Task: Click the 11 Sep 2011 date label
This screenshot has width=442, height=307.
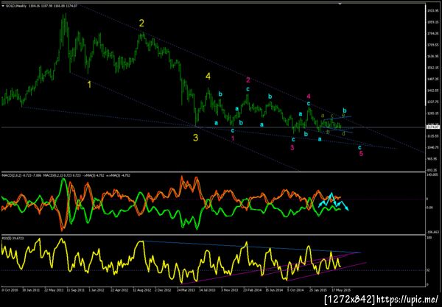Action: tap(76, 290)
